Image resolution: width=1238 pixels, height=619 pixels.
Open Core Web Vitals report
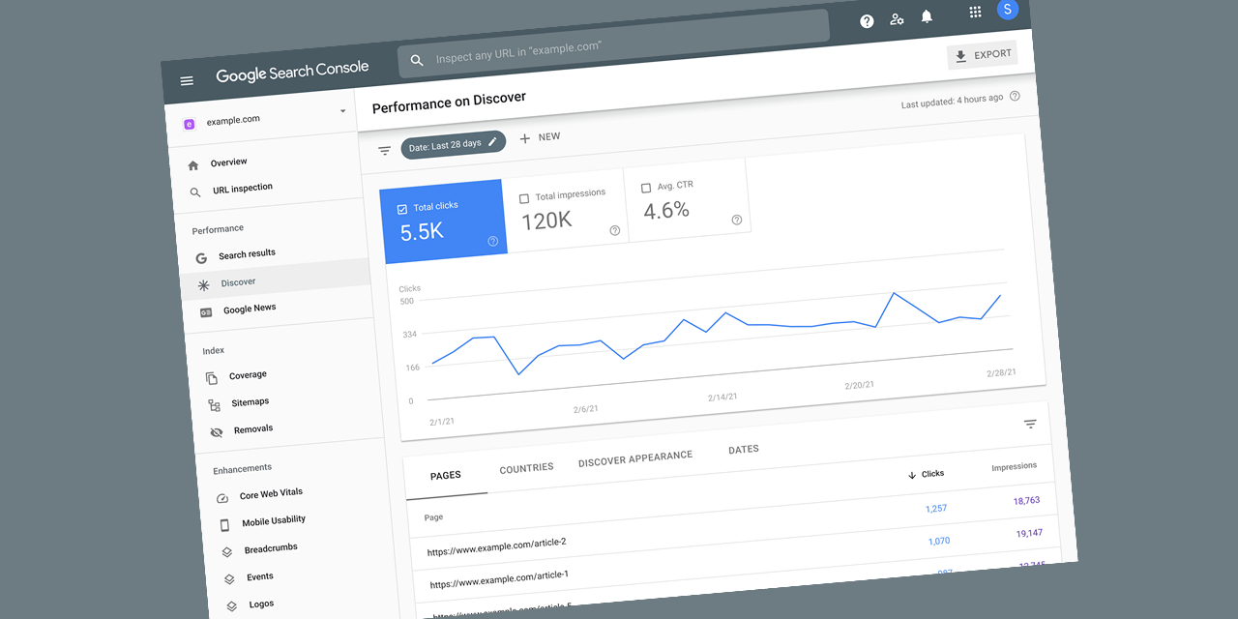[271, 494]
